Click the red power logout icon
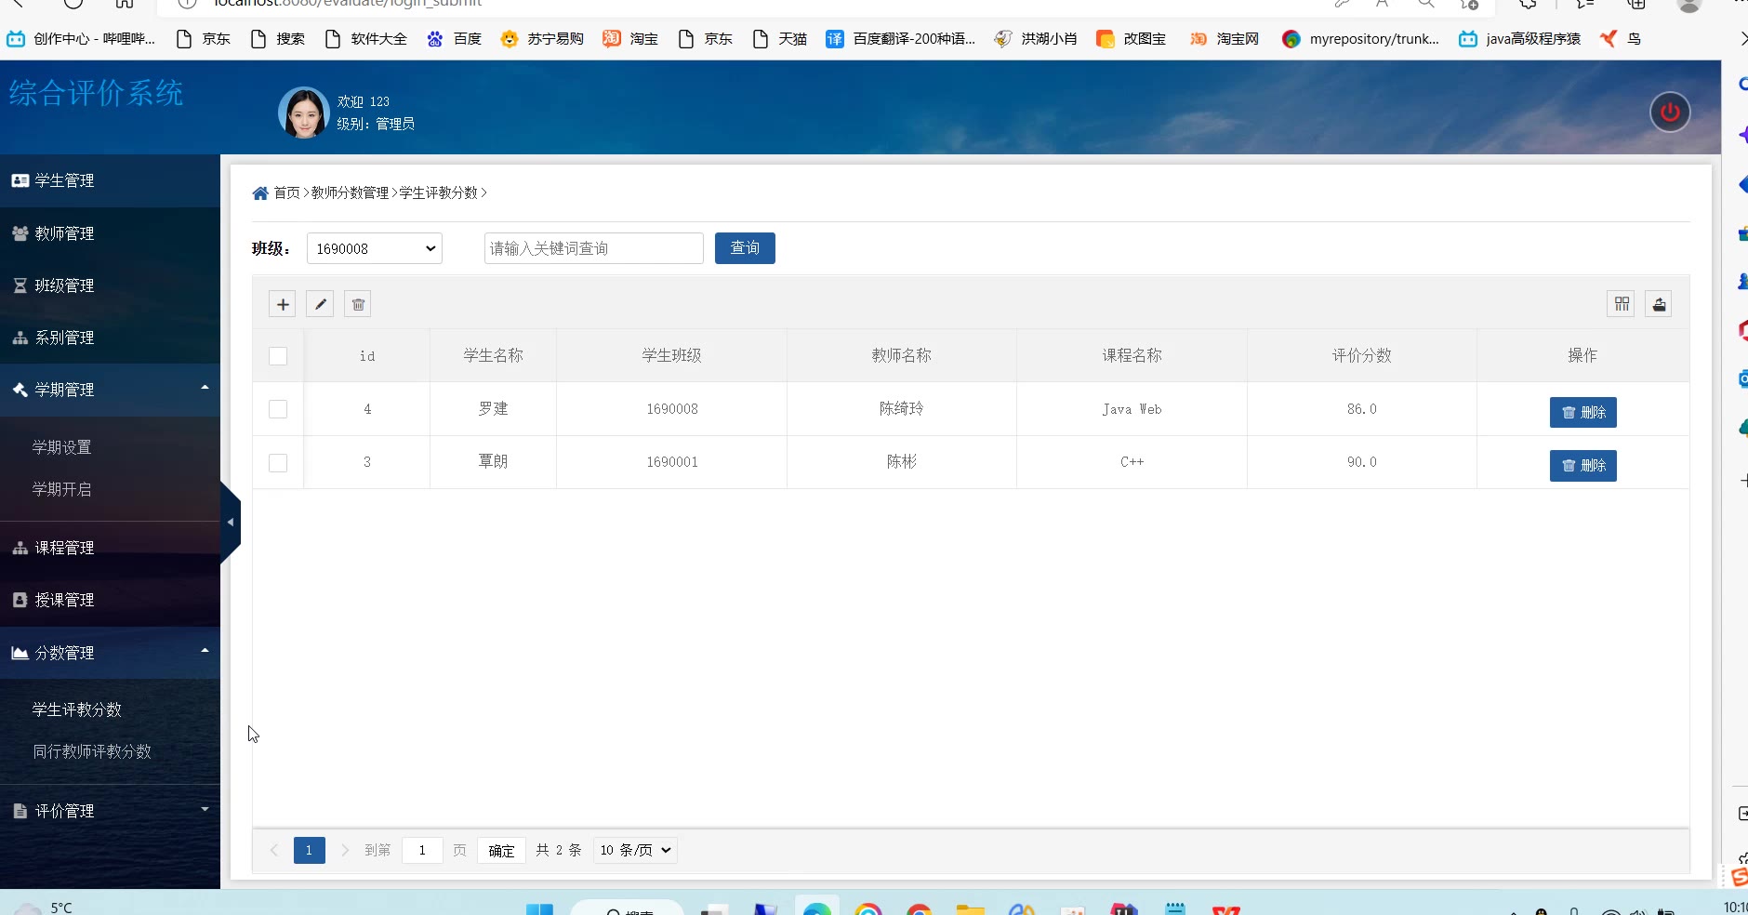 click(1670, 113)
